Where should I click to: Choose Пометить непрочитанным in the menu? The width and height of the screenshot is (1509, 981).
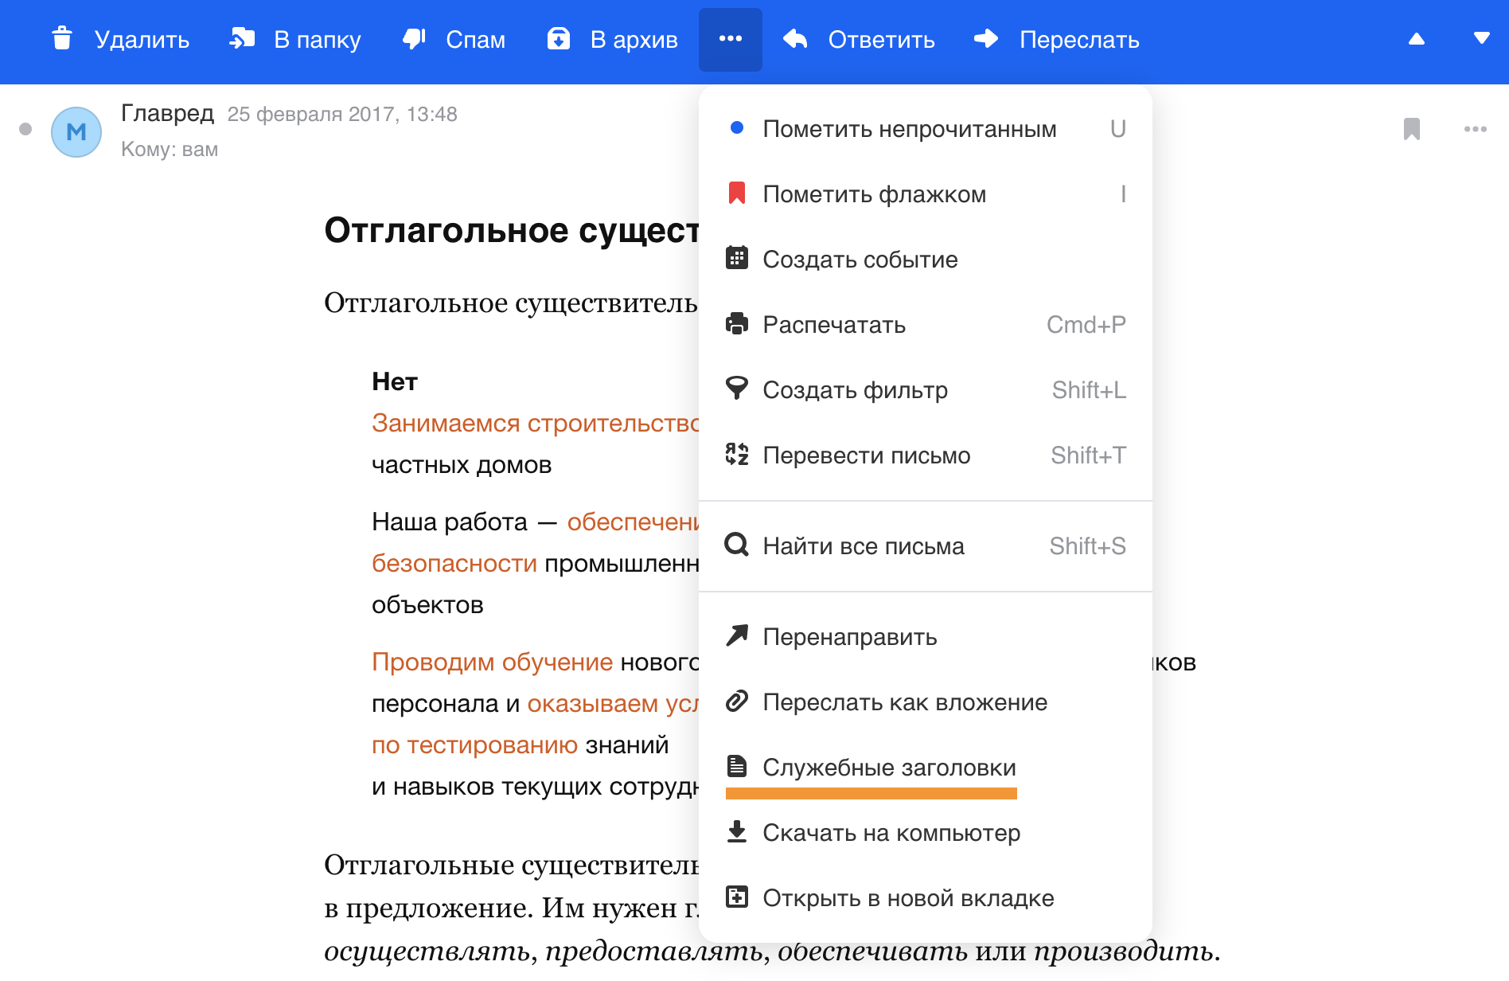click(x=909, y=129)
